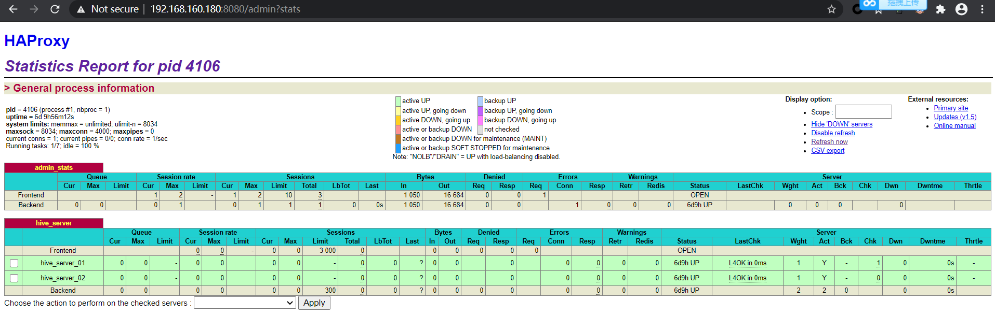Image resolution: width=995 pixels, height=315 pixels.
Task: Click the browser forward arrow
Action: point(34,9)
